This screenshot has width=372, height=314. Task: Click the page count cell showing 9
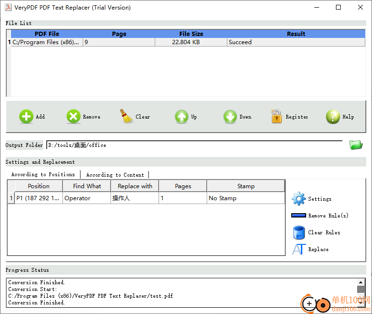(119, 42)
